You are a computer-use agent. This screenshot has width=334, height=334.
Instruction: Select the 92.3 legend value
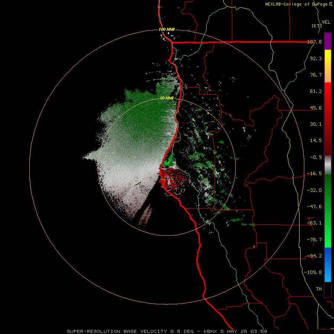pos(316,58)
